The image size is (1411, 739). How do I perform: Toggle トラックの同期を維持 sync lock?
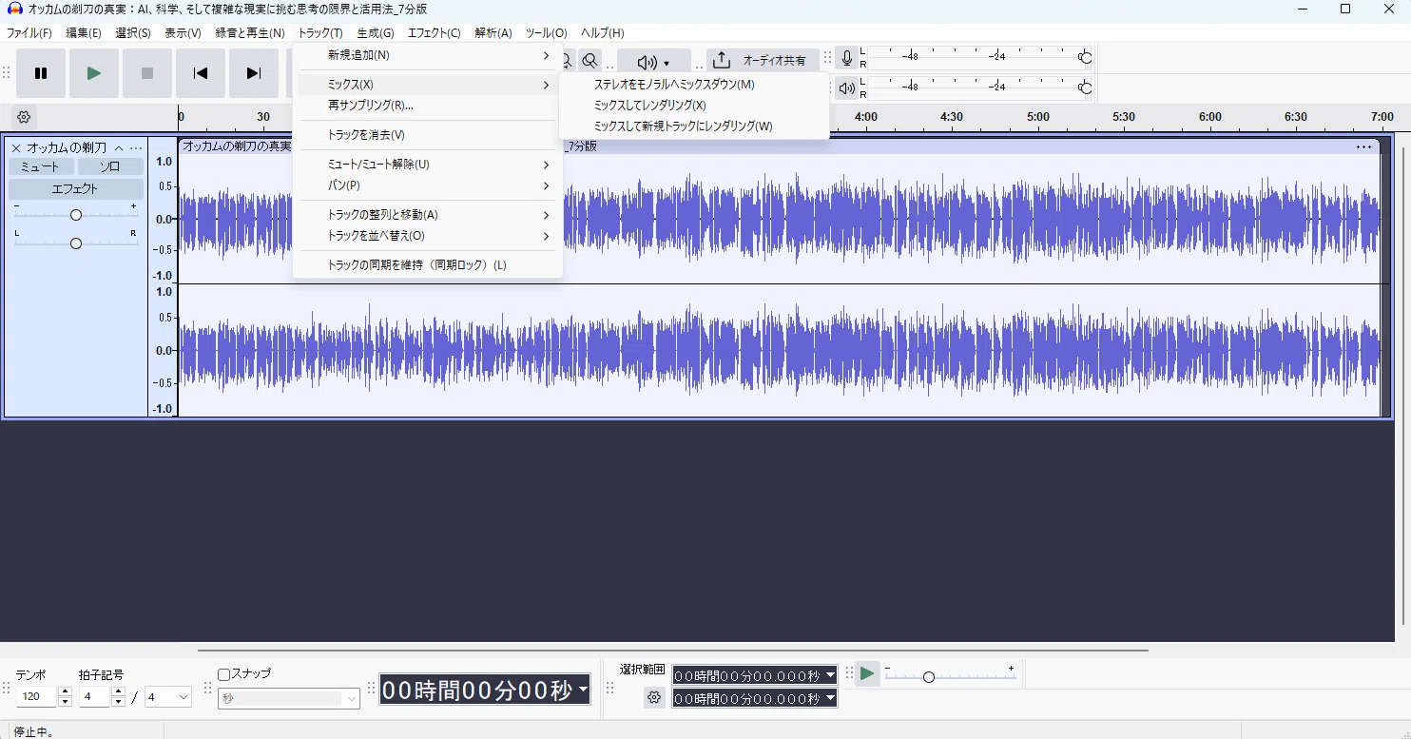pyautogui.click(x=428, y=265)
